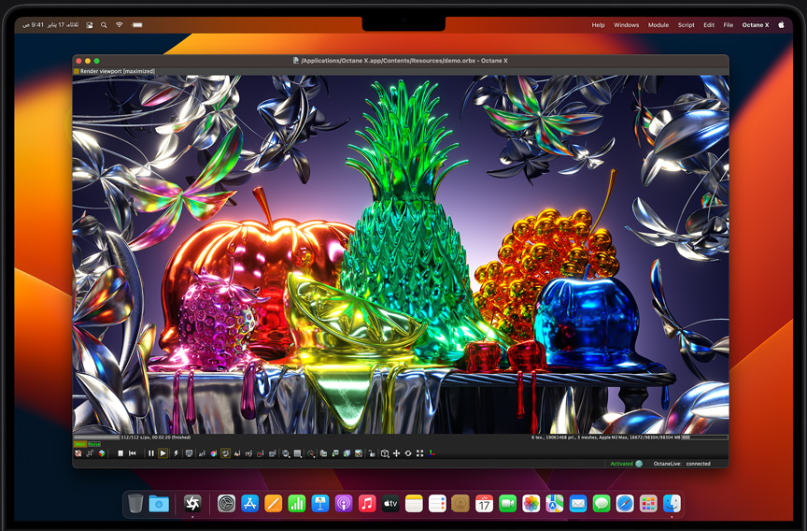Open the Script menu
807x531 pixels.
(x=686, y=25)
